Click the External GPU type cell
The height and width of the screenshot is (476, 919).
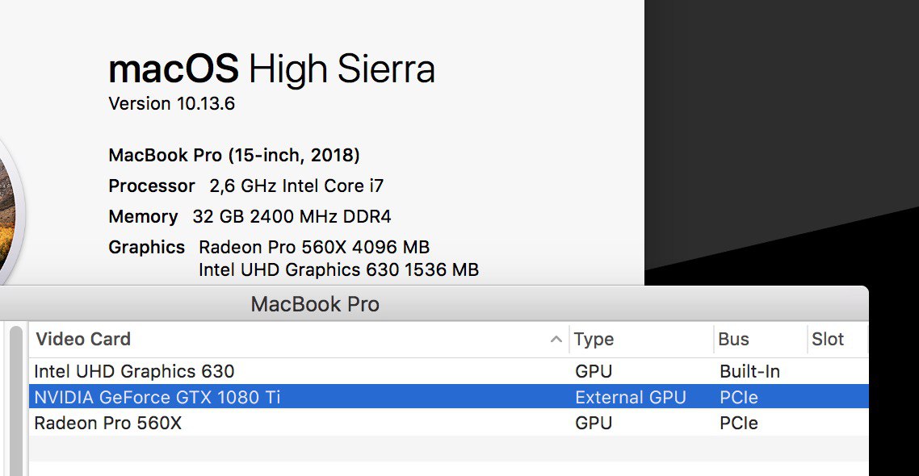tap(630, 398)
